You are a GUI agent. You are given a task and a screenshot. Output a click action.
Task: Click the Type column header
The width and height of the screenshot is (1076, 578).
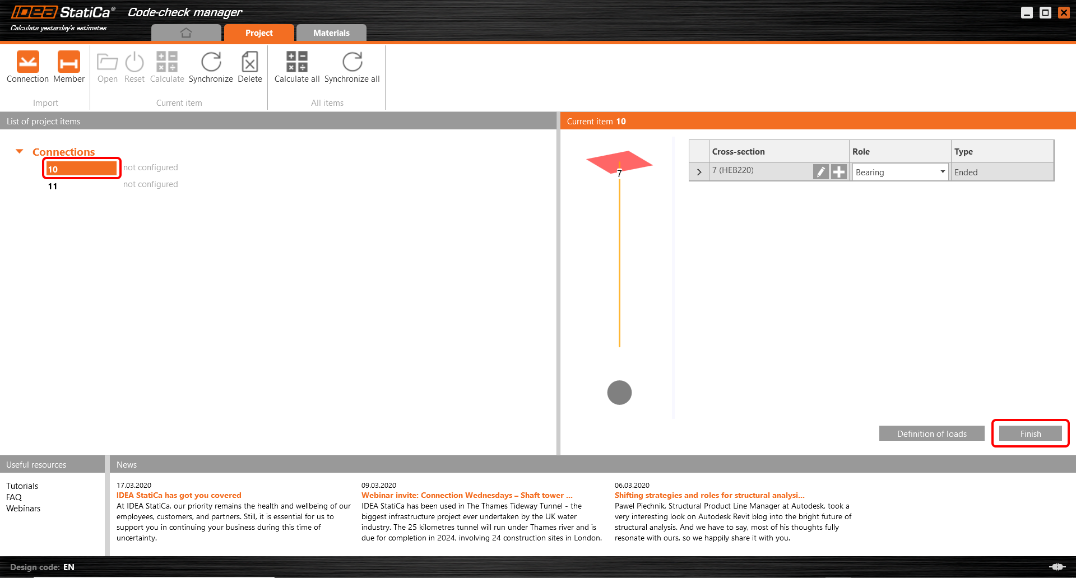pyautogui.click(x=1002, y=151)
